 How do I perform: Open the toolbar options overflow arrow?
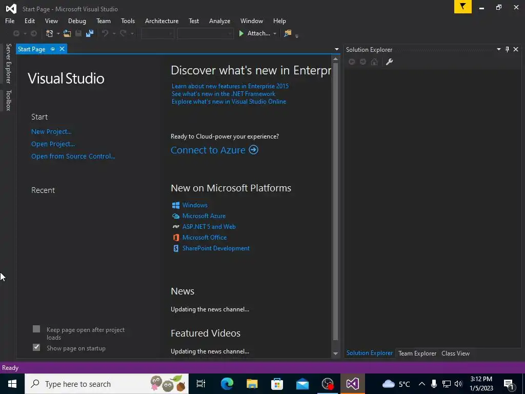(297, 35)
